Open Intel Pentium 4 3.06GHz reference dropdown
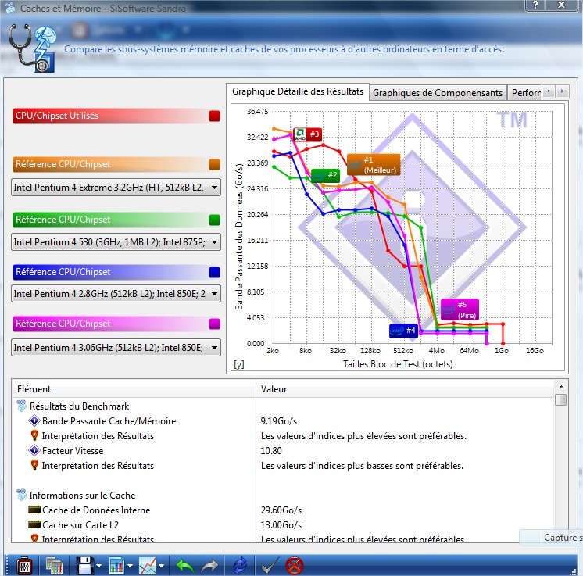 click(116, 348)
